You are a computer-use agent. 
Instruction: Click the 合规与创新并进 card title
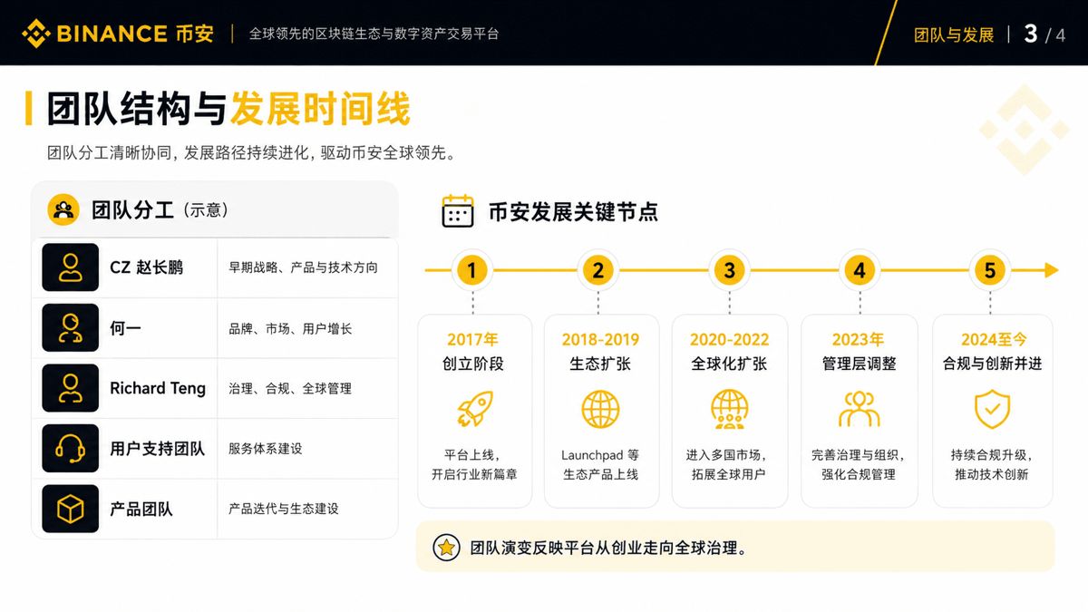tap(992, 364)
